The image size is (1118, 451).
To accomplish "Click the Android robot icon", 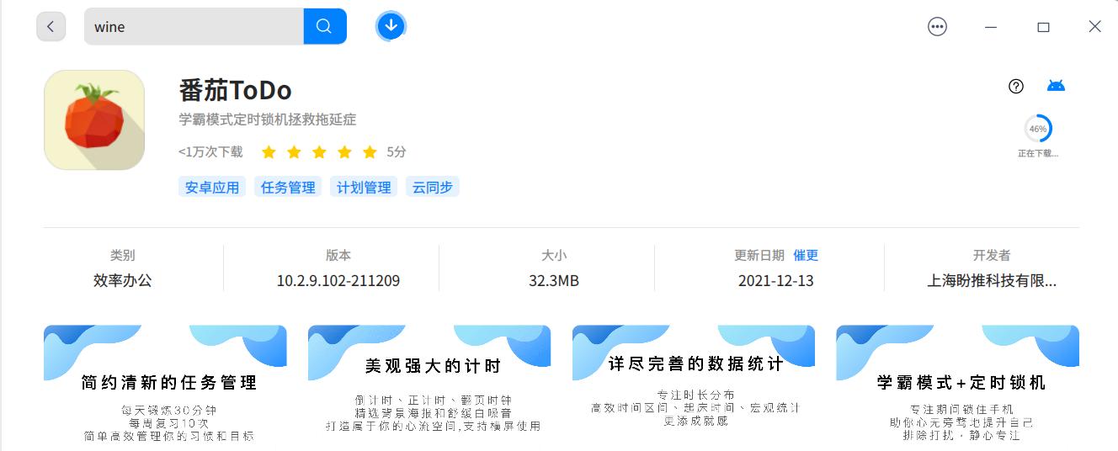I will tap(1056, 86).
